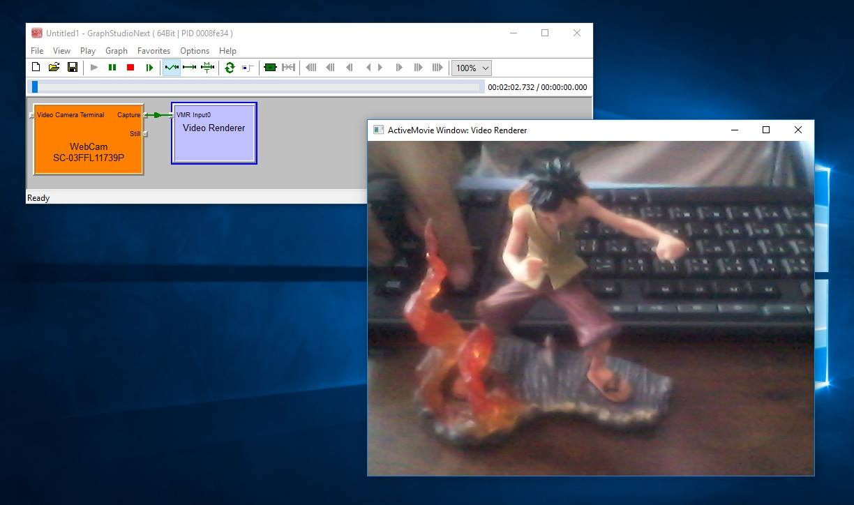Open the Help menu

pos(227,50)
